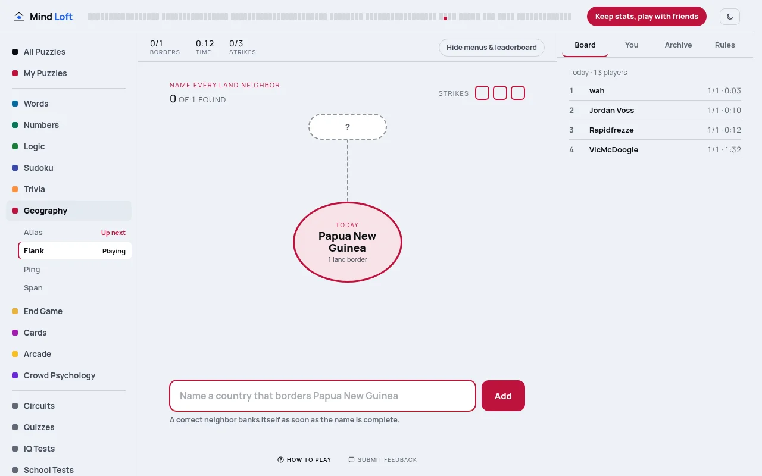The image size is (762, 476).
Task: Switch to the Board tab
Action: [x=585, y=45]
